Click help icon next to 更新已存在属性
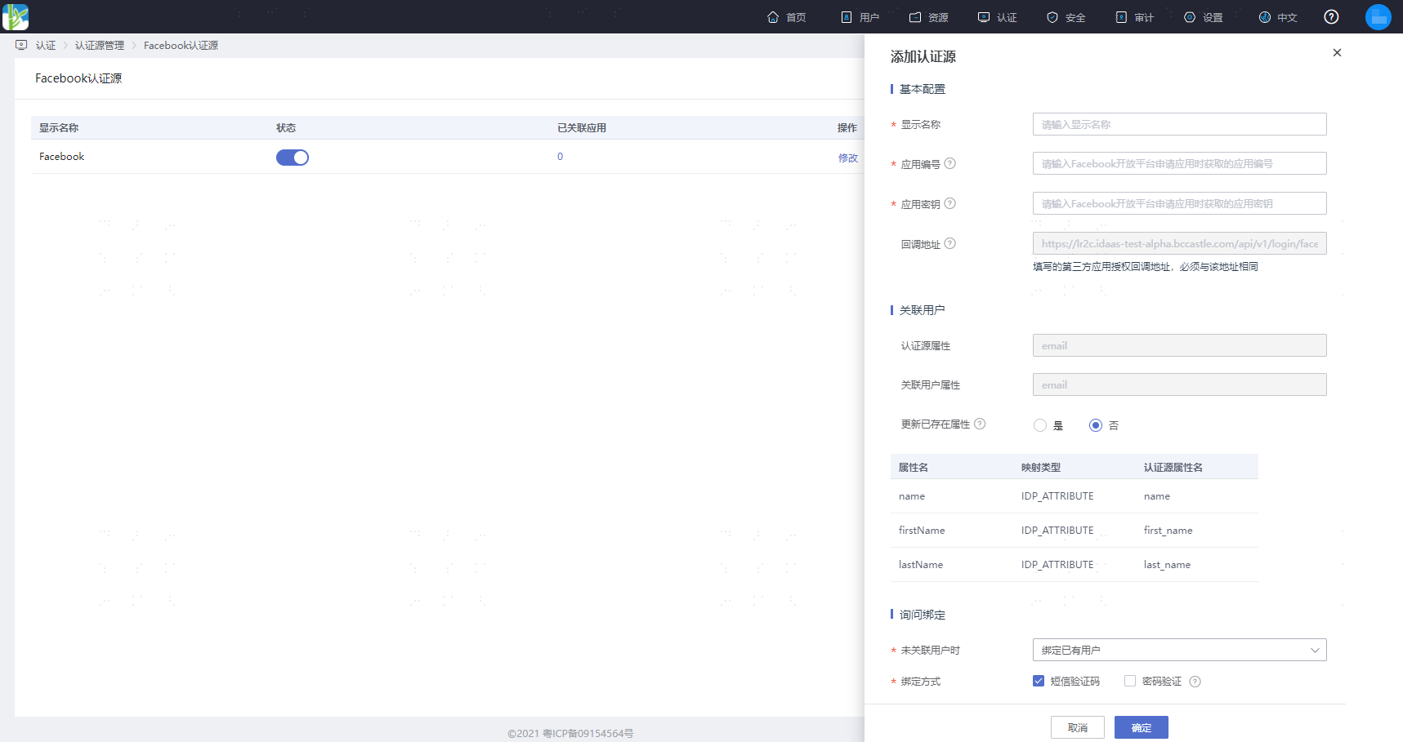 pyautogui.click(x=980, y=424)
